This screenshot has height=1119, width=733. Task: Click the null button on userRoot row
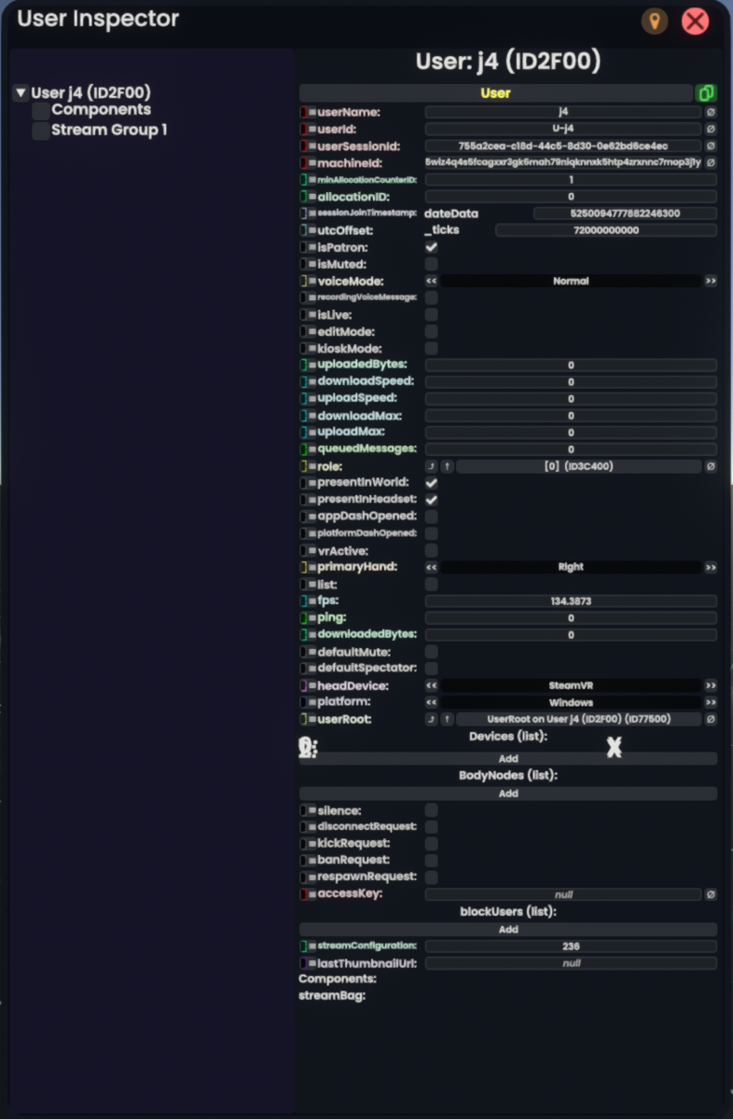pyautogui.click(x=711, y=719)
